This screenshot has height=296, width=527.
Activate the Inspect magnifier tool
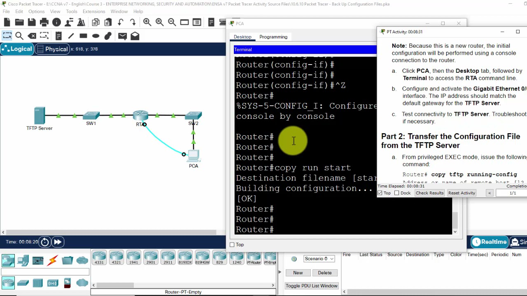19,36
